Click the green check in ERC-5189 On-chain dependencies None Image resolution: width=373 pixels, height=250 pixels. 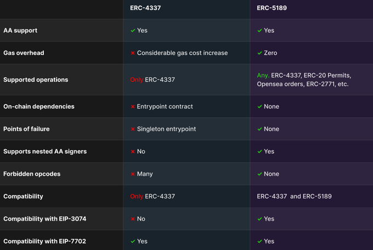[259, 106]
